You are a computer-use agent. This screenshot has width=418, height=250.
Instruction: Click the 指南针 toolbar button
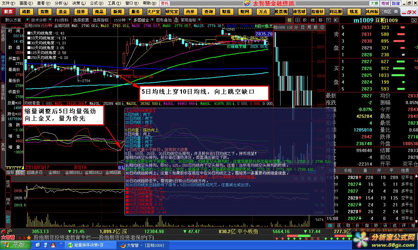[317, 12]
